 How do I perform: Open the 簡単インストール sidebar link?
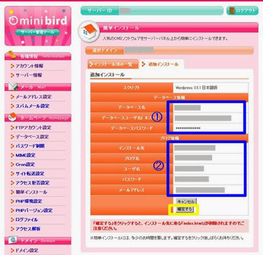click(31, 192)
